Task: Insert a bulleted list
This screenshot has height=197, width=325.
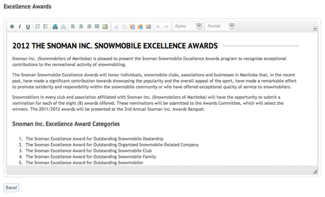Action: [45, 26]
